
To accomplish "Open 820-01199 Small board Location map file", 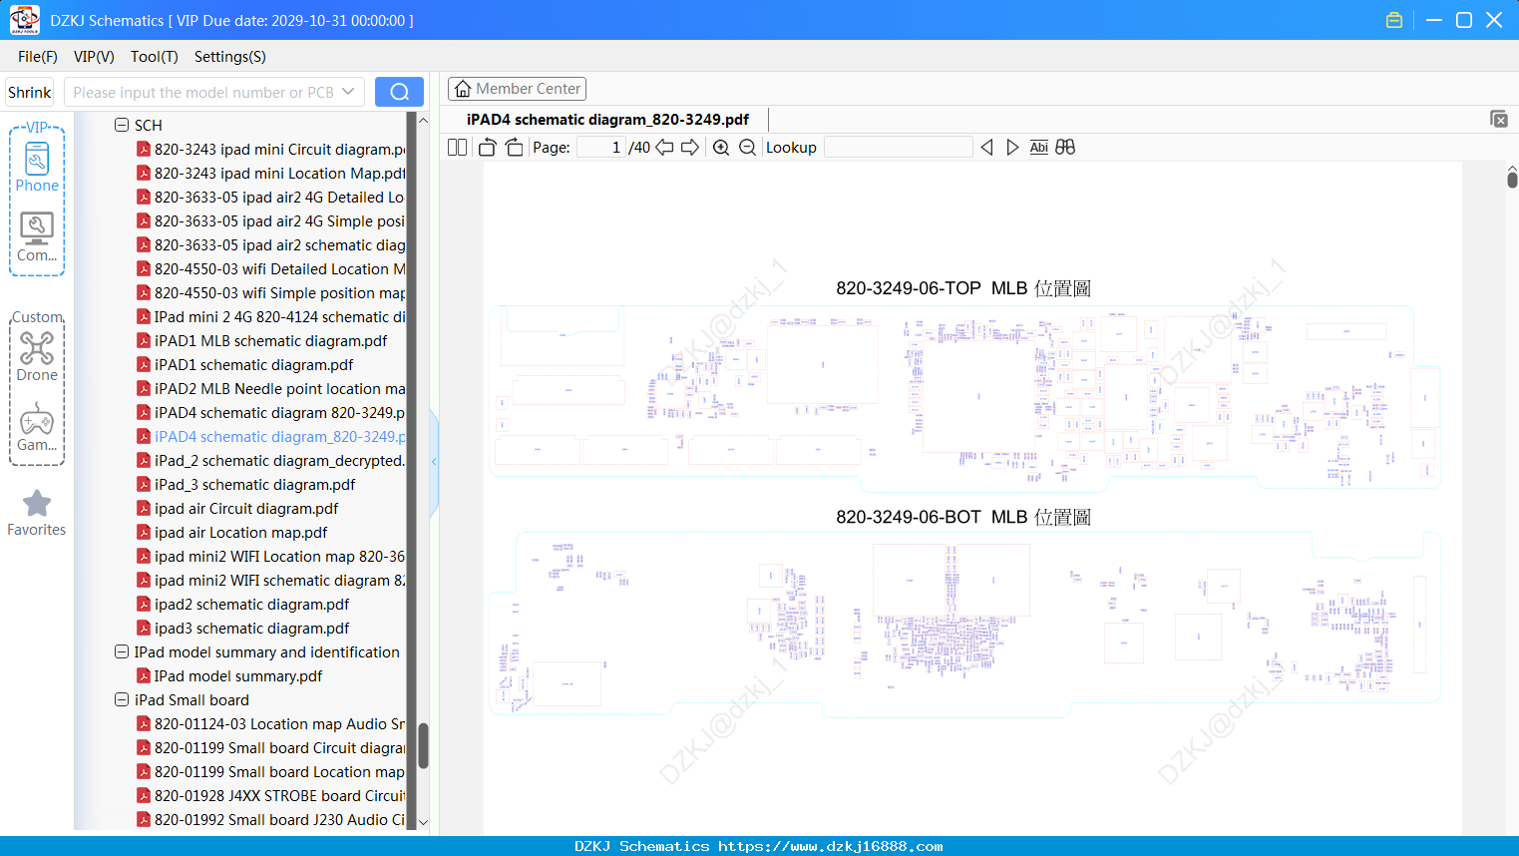I will pos(280,772).
